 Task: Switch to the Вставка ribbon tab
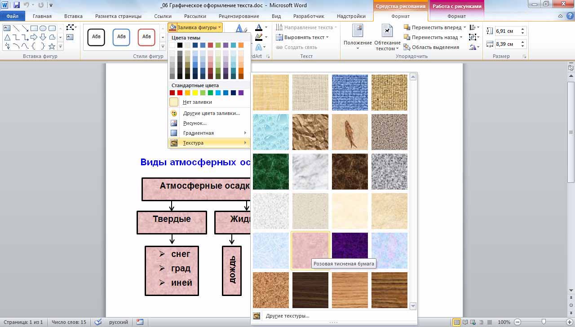pyautogui.click(x=73, y=16)
